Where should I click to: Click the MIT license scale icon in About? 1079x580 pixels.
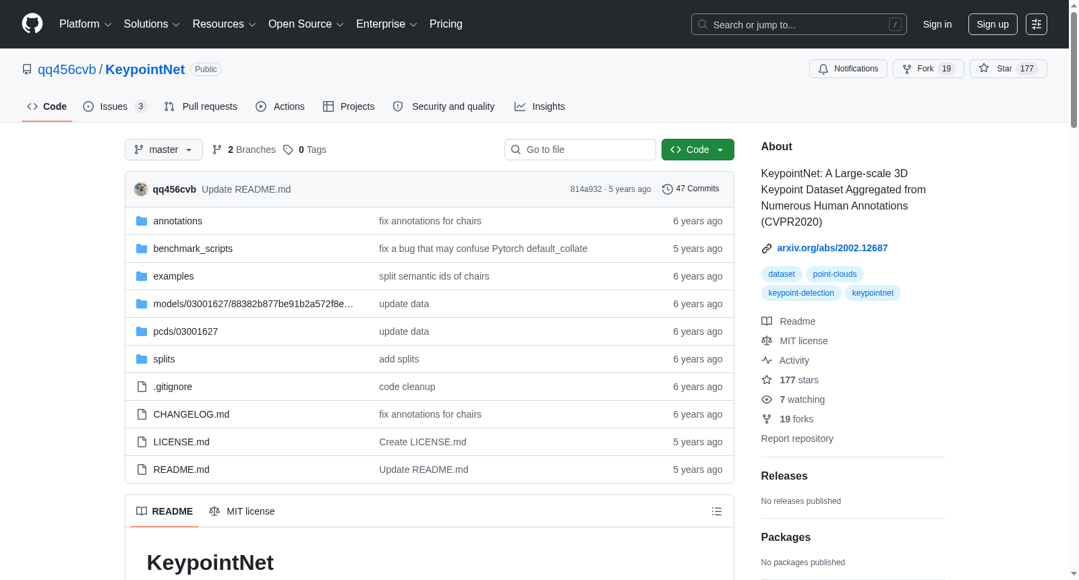(x=767, y=341)
